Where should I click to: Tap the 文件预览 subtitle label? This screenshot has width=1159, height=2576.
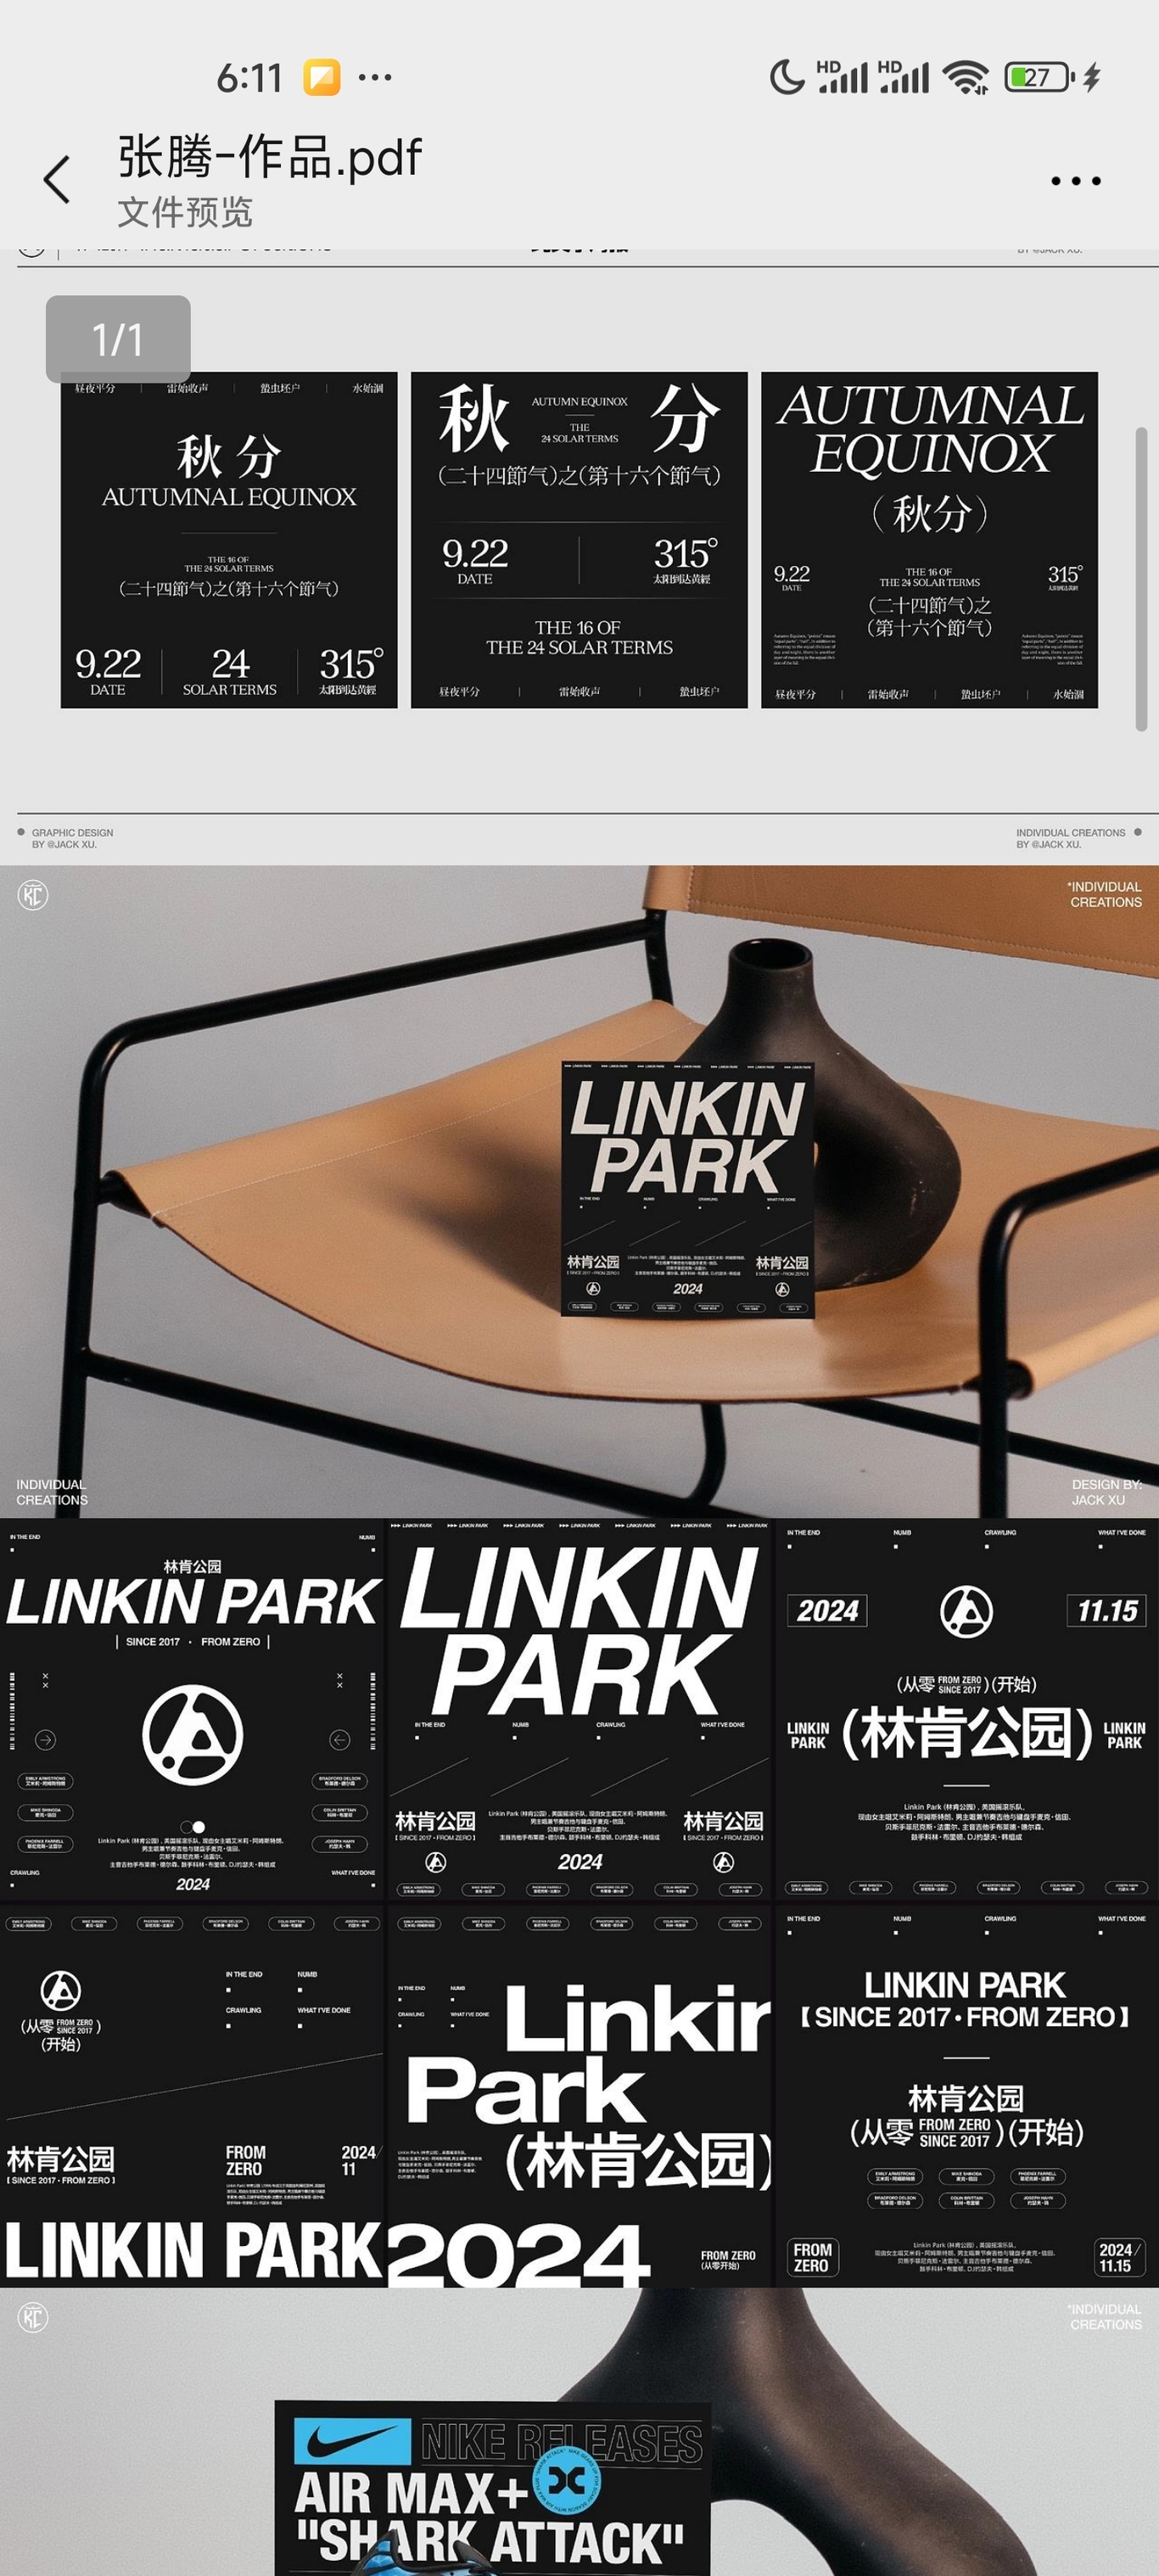pos(185,212)
